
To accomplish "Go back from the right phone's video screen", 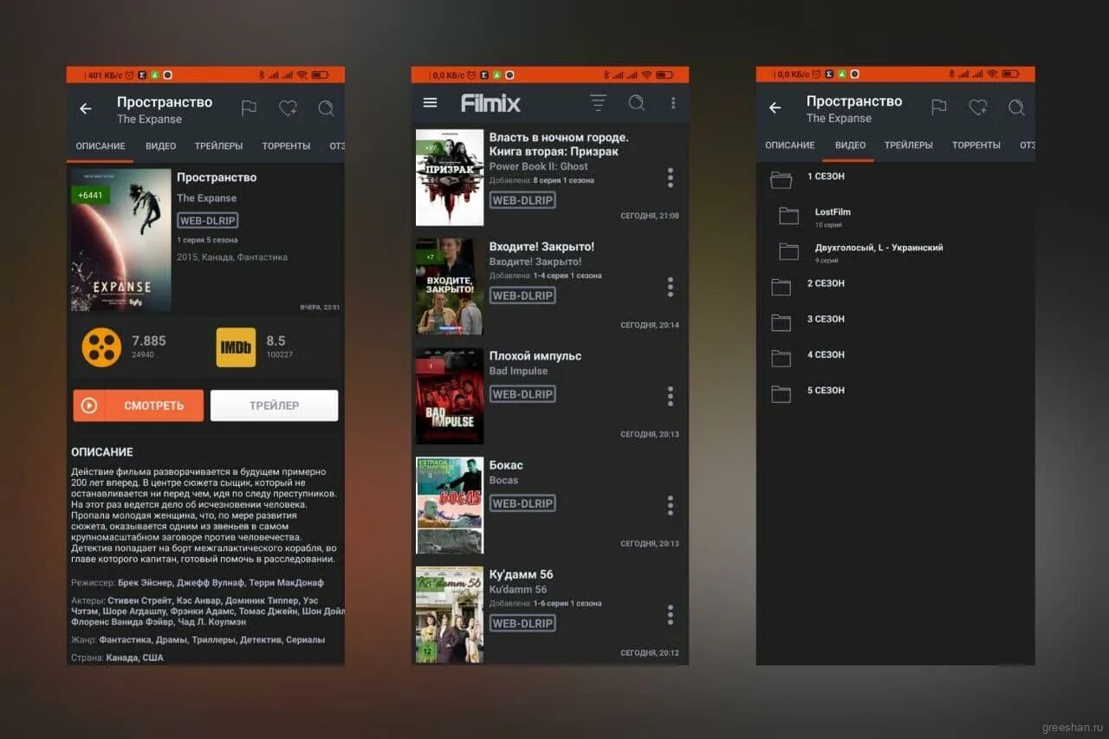I will tap(775, 108).
